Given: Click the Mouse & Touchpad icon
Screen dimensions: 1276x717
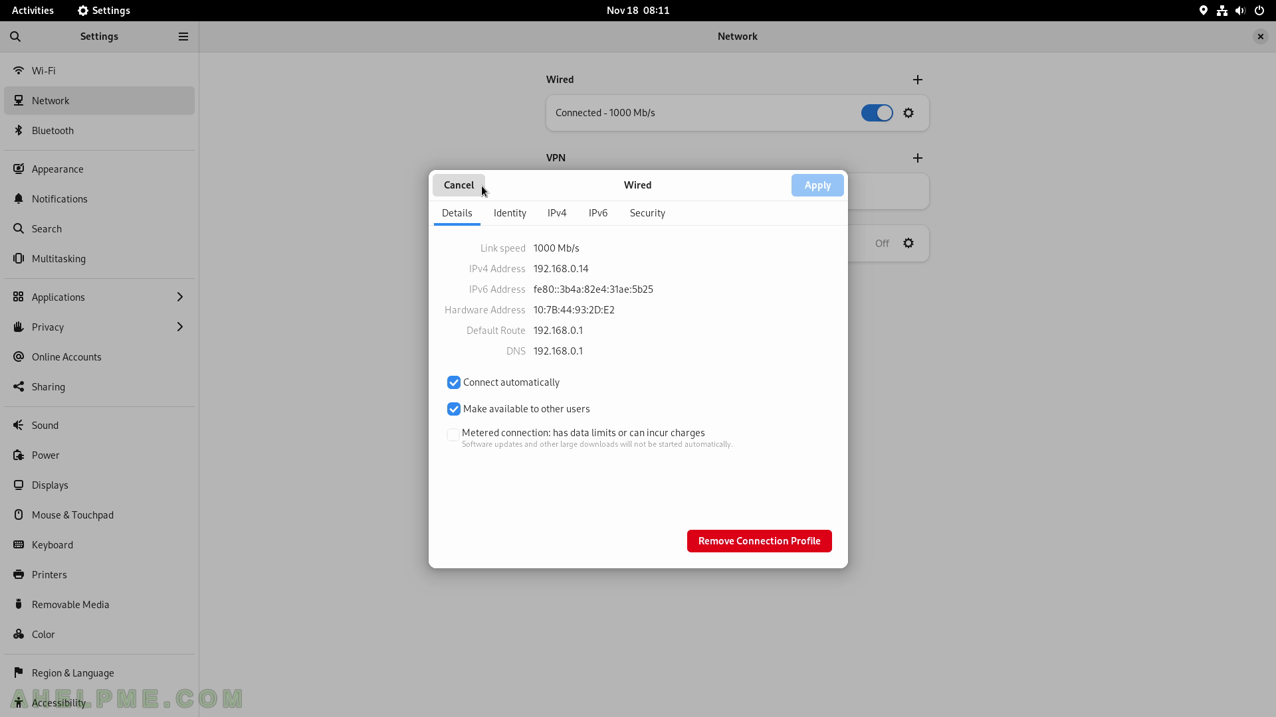Looking at the screenshot, I should pos(19,515).
